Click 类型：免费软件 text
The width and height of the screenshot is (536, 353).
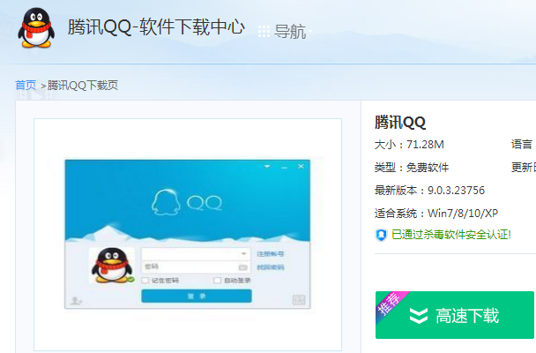pyautogui.click(x=412, y=168)
